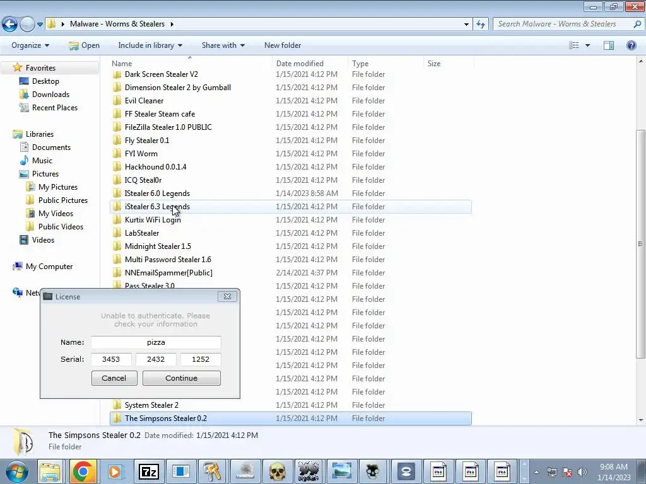
Task: Select Libraries in the navigation pane
Action: point(40,134)
